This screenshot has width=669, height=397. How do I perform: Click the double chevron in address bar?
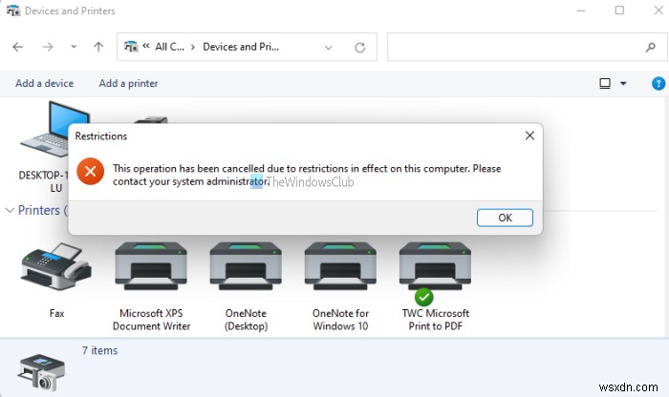point(146,46)
